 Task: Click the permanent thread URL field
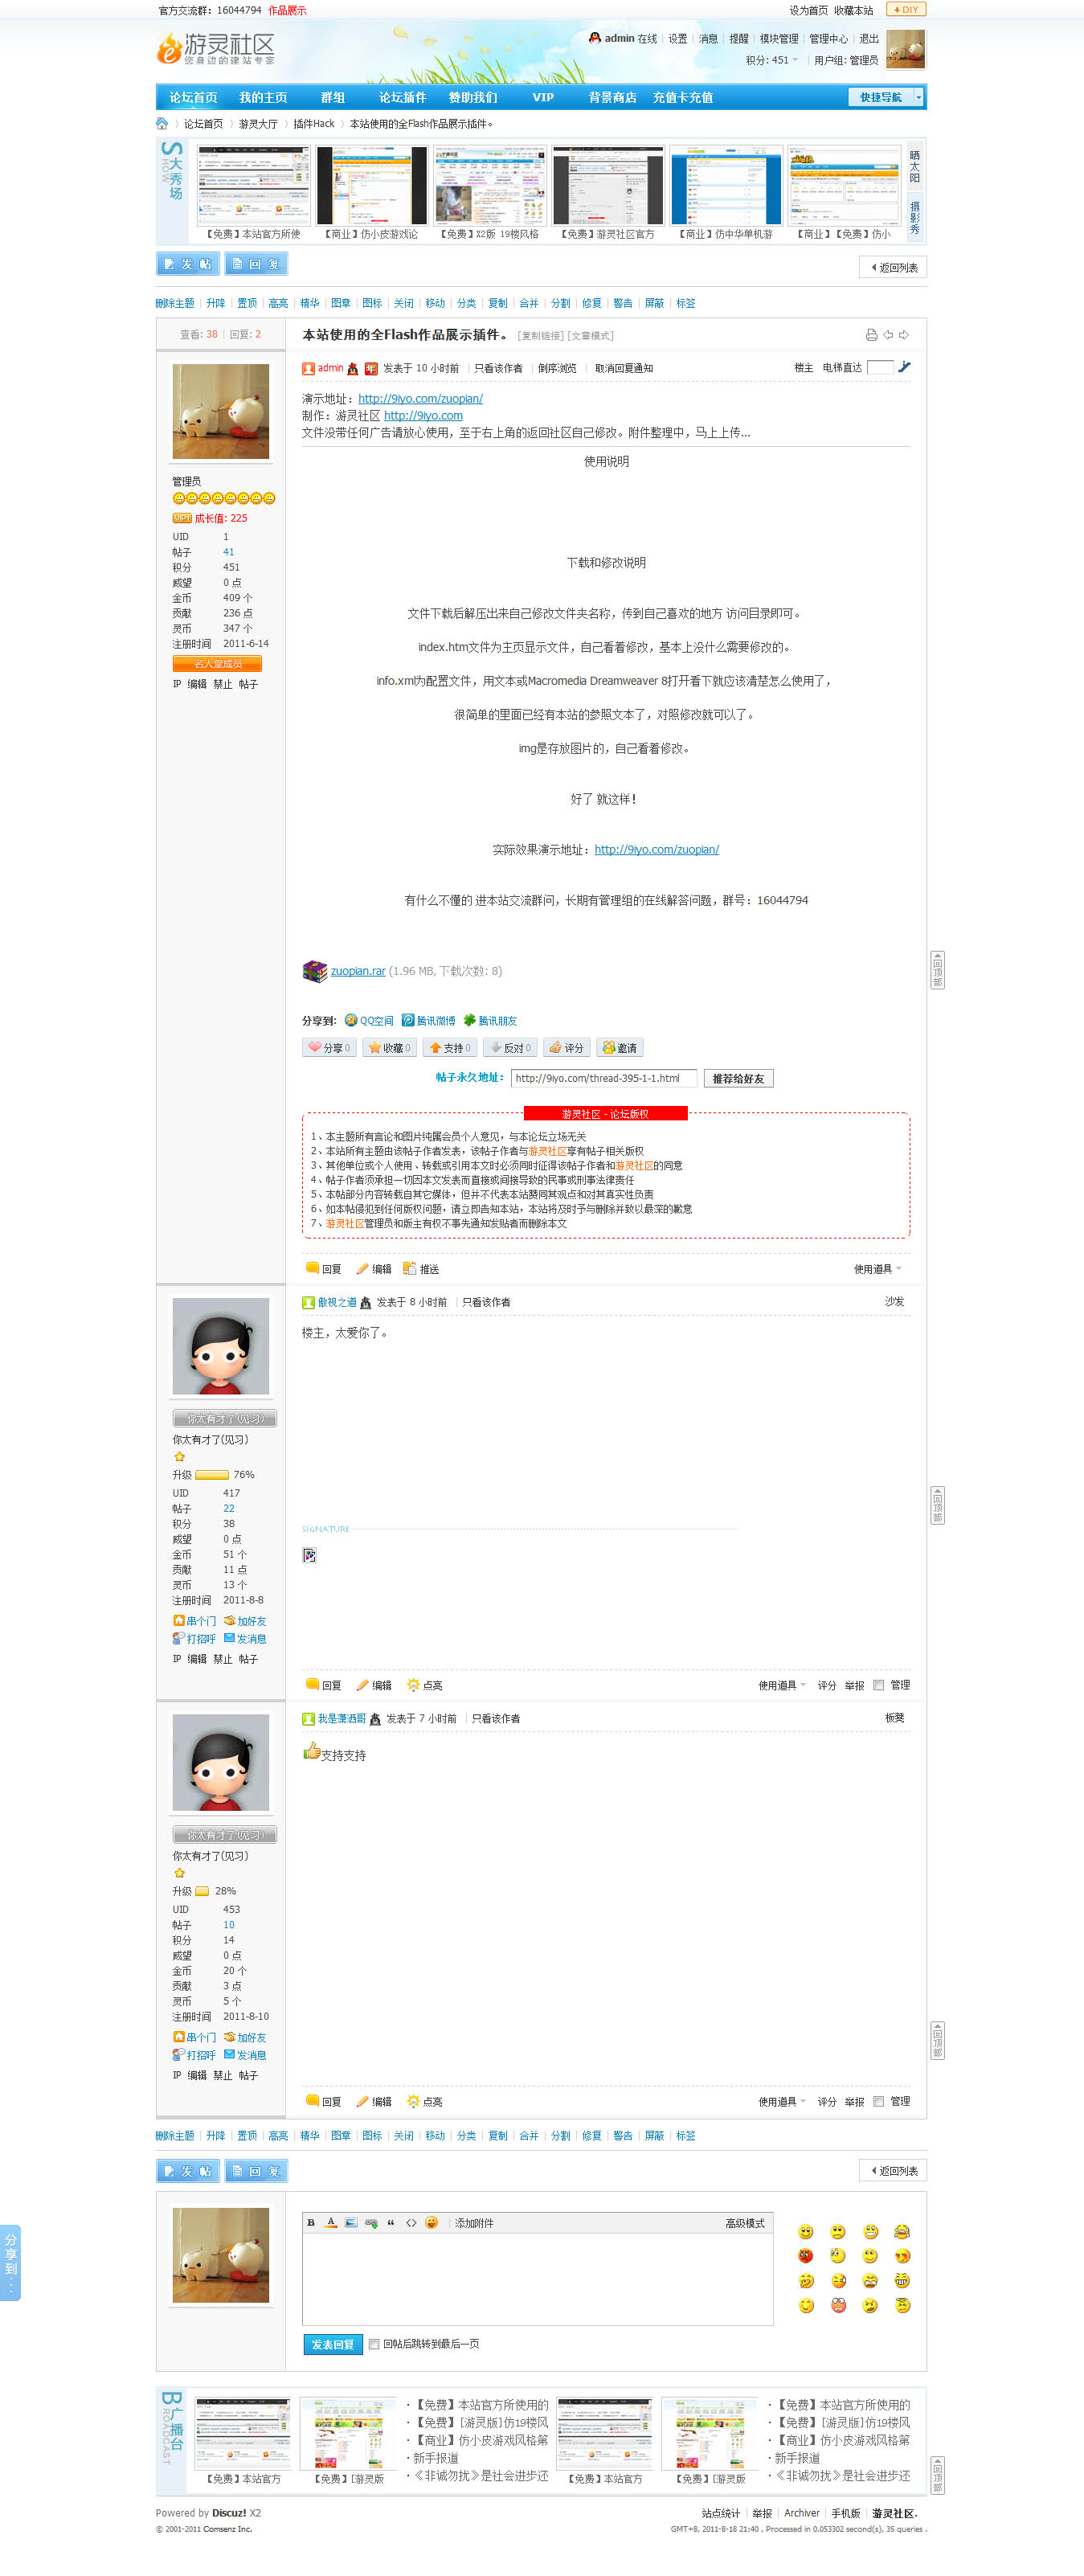(x=604, y=1078)
